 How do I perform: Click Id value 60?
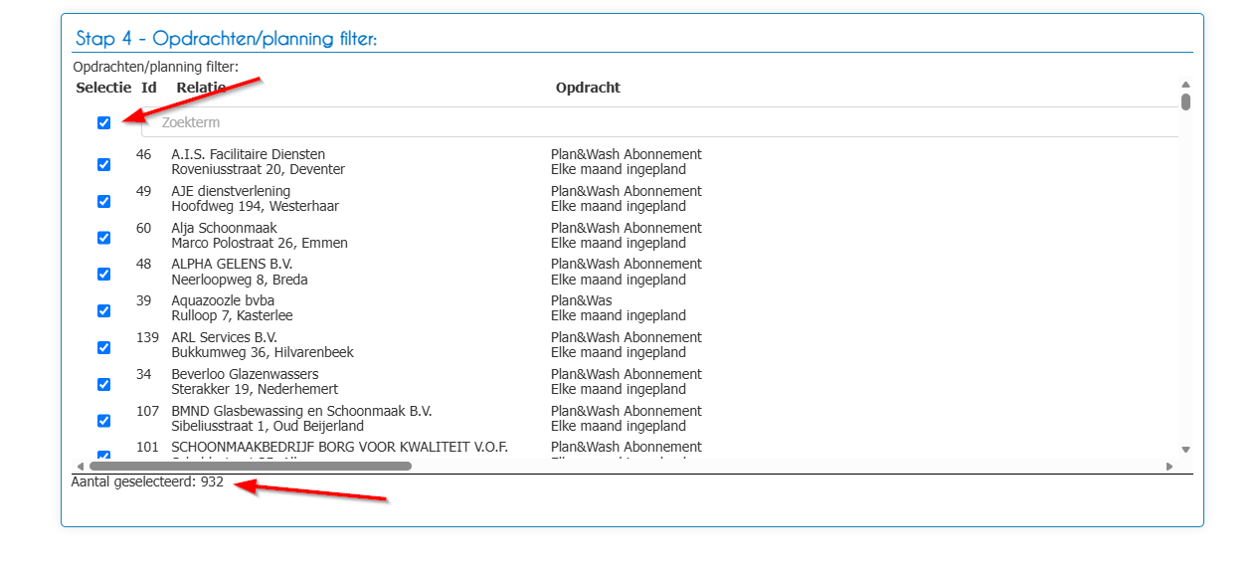point(144,228)
